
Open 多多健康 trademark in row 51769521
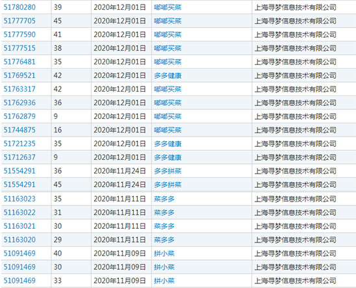click(x=168, y=75)
